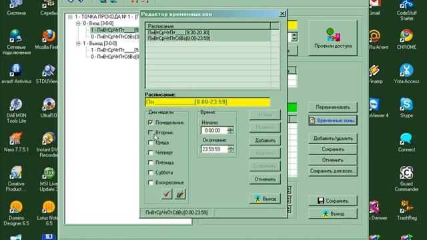Screen dimensions: 427x240
Task: Open Guard Commander desktop icon
Action: click(406, 179)
